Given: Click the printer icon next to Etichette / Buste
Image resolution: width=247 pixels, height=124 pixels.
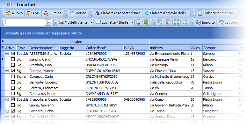Looking at the screenshot, I should click(x=138, y=22).
